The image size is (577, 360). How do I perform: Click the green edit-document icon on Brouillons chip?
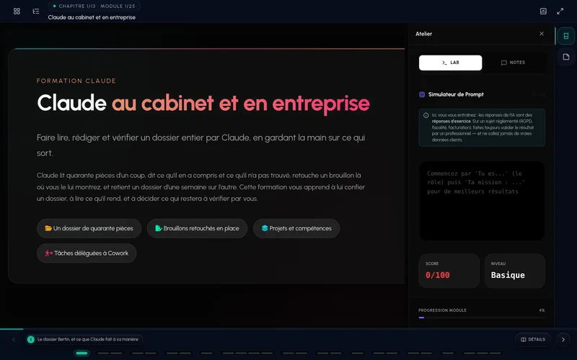tap(159, 228)
